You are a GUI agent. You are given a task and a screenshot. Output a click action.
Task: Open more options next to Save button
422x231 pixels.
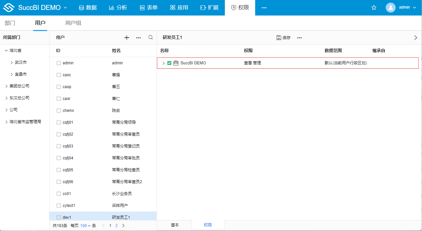tap(299, 38)
